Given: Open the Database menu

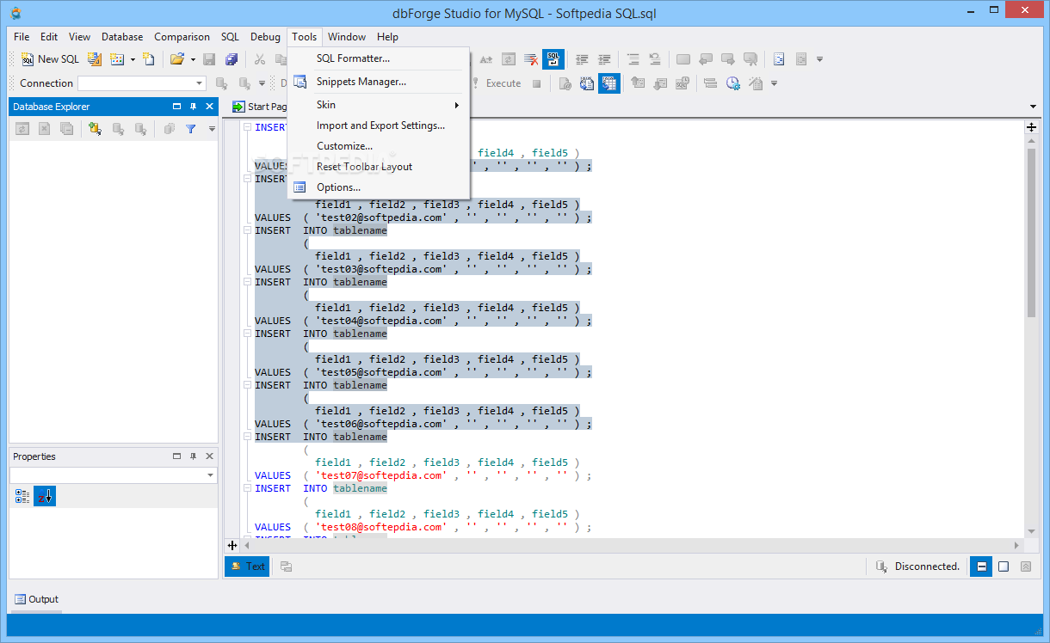Looking at the screenshot, I should [x=122, y=37].
